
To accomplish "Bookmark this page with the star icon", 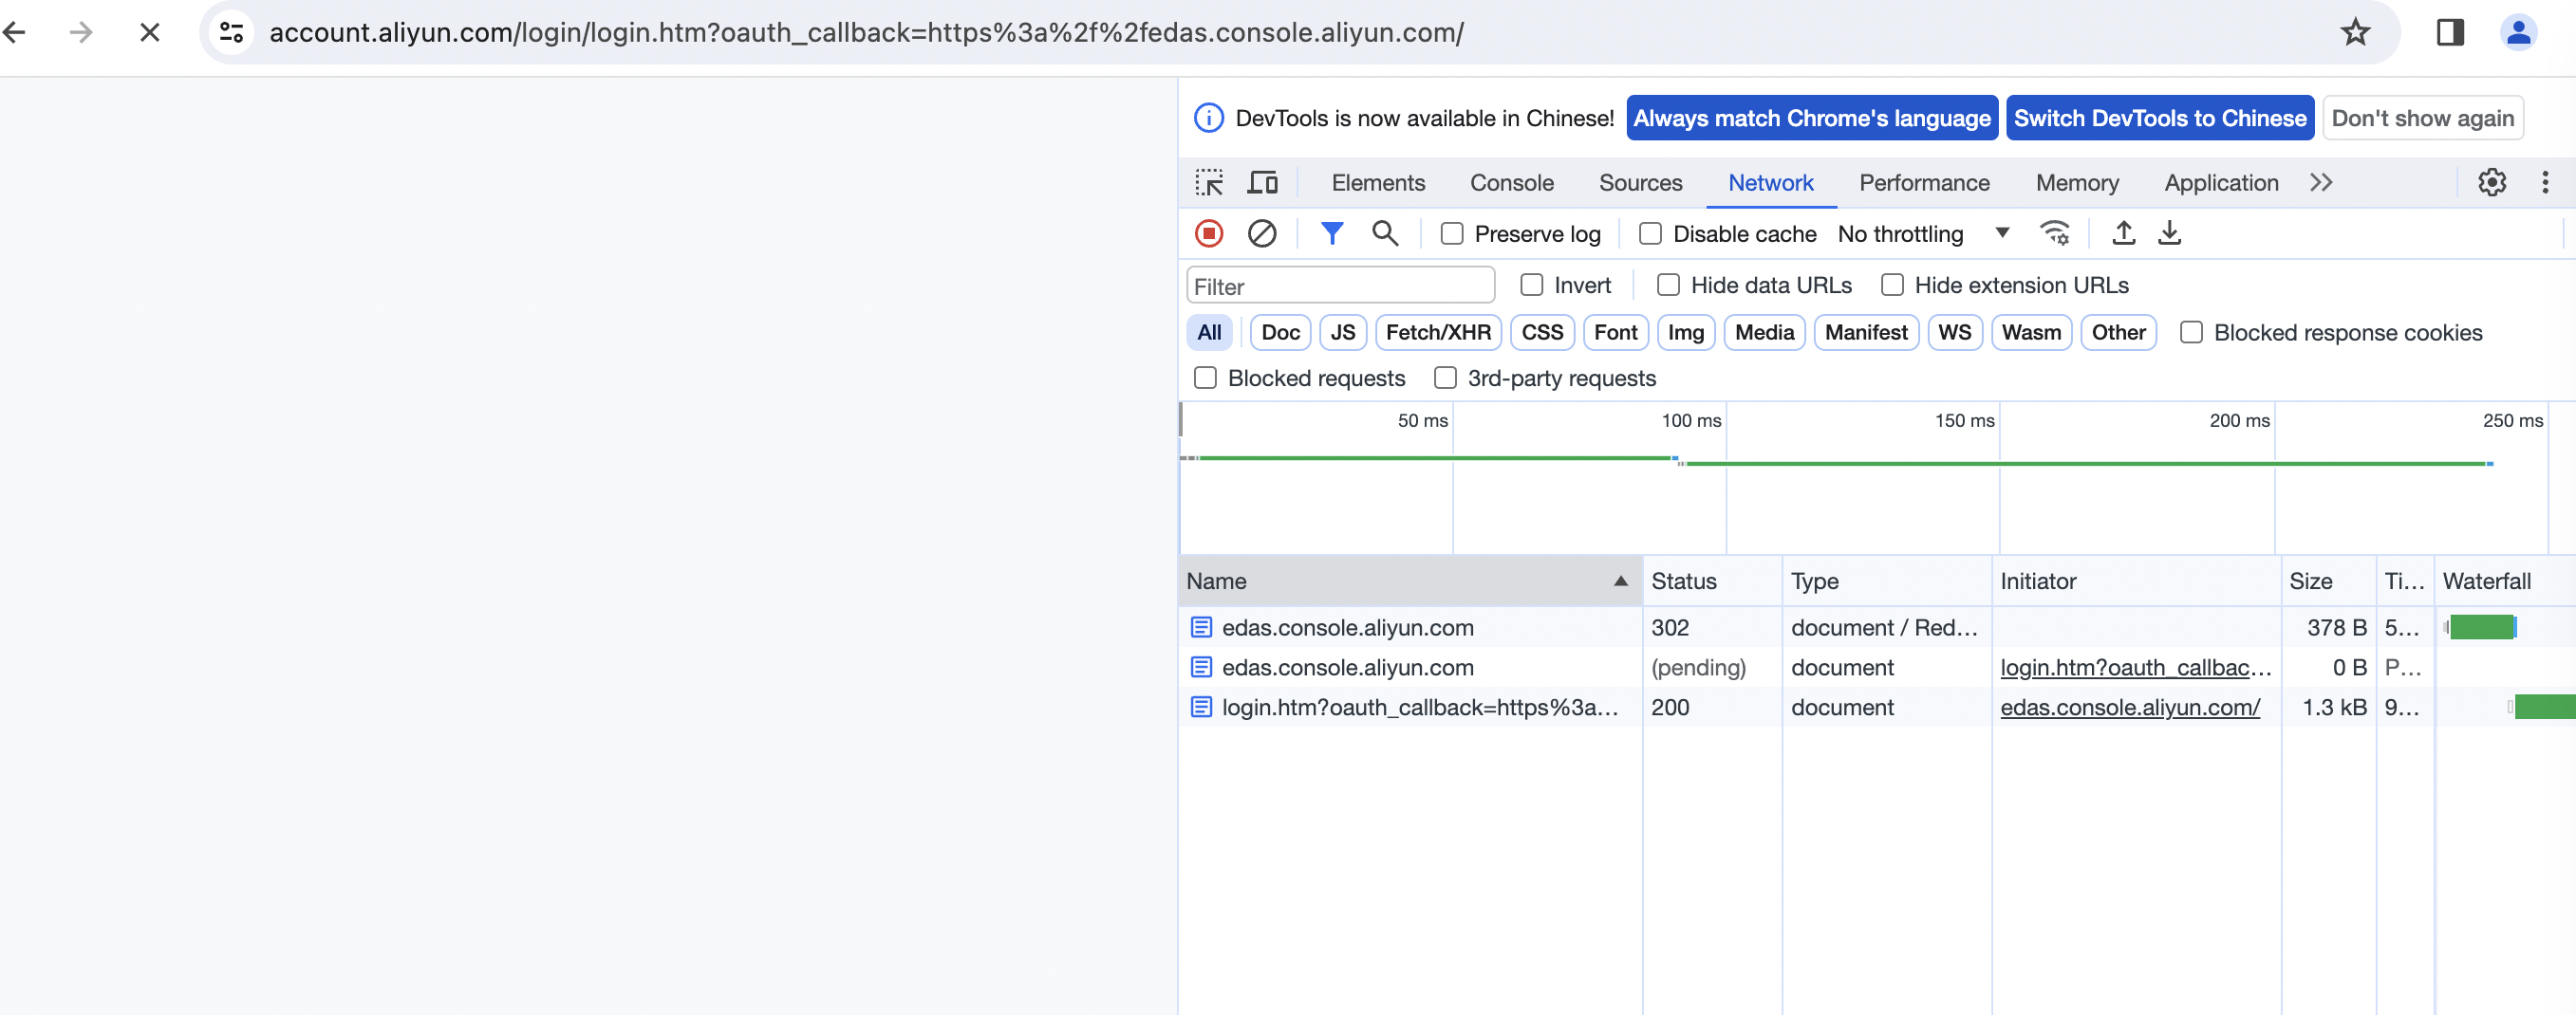I will (2355, 32).
